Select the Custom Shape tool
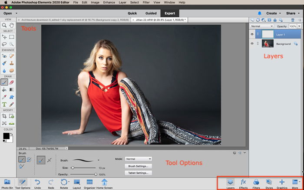The height and width of the screenshot is (190, 304). [x=12, y=97]
